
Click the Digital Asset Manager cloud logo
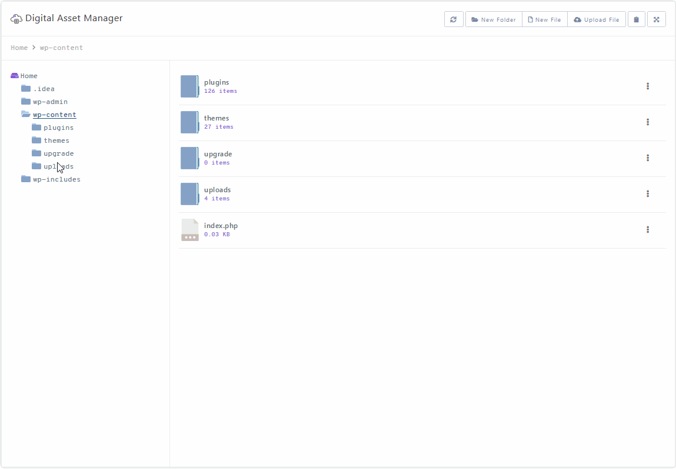pyautogui.click(x=16, y=19)
